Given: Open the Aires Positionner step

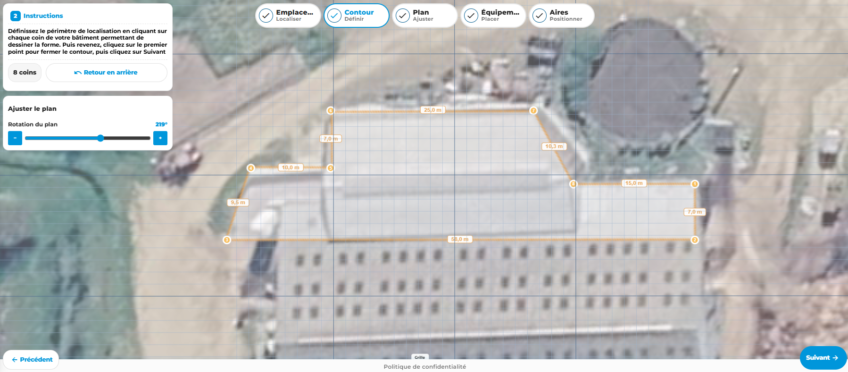Looking at the screenshot, I should (562, 16).
